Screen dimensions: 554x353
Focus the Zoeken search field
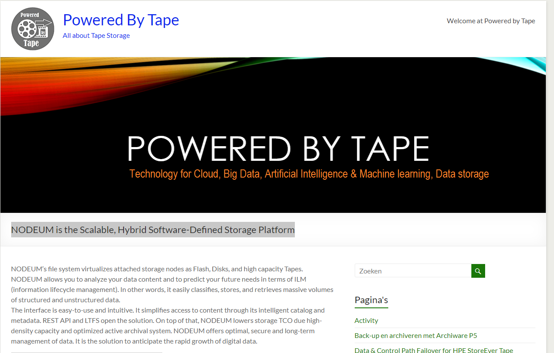[413, 271]
